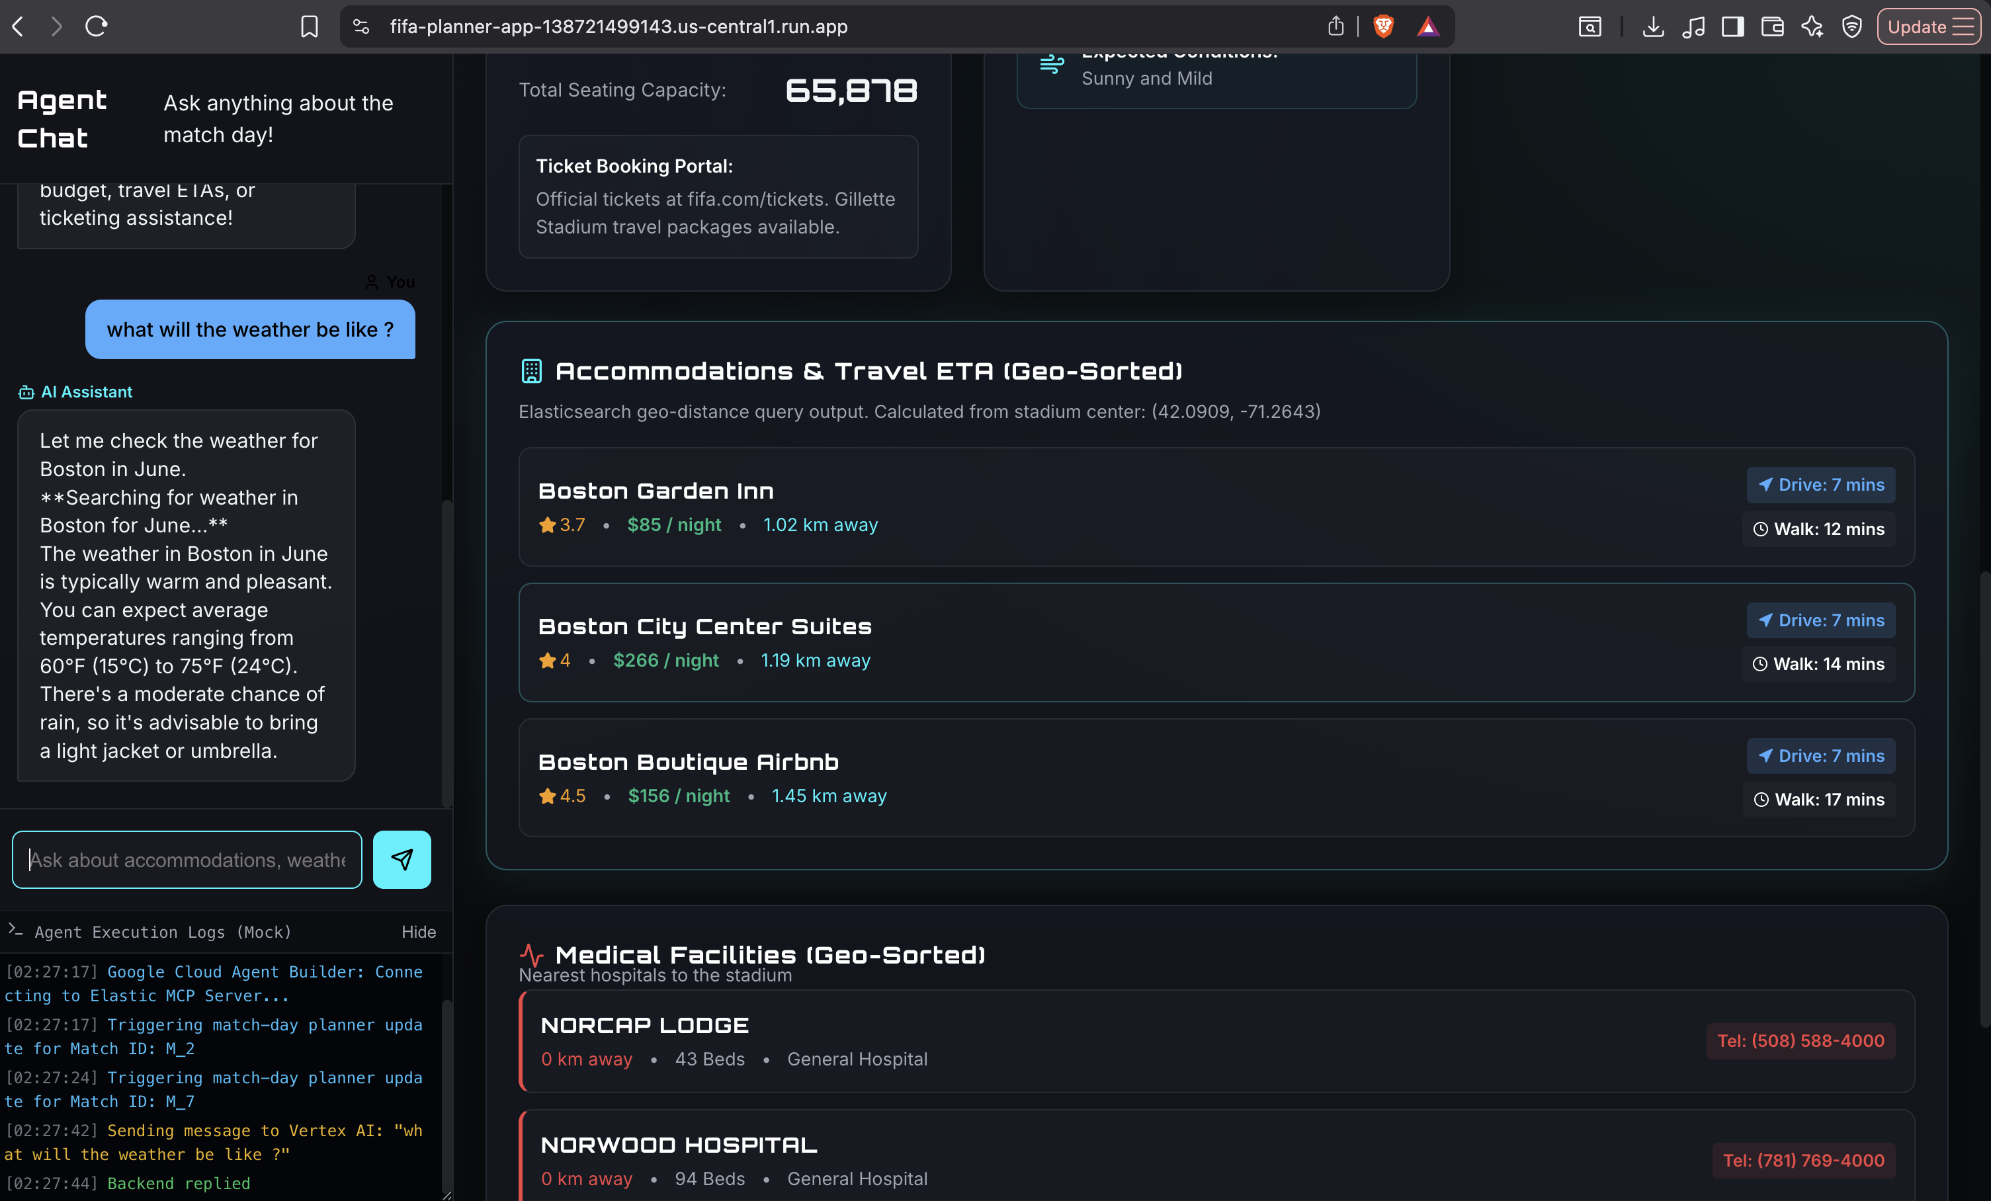Send chat message with paper-plane button
This screenshot has height=1201, width=1991.
402,859
